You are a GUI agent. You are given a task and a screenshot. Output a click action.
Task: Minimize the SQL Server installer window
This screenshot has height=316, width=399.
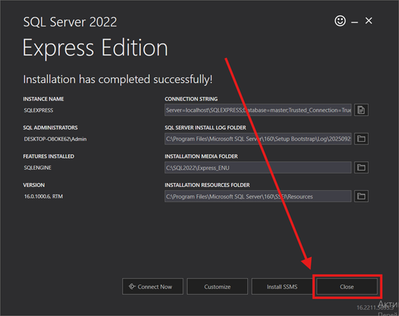point(354,23)
